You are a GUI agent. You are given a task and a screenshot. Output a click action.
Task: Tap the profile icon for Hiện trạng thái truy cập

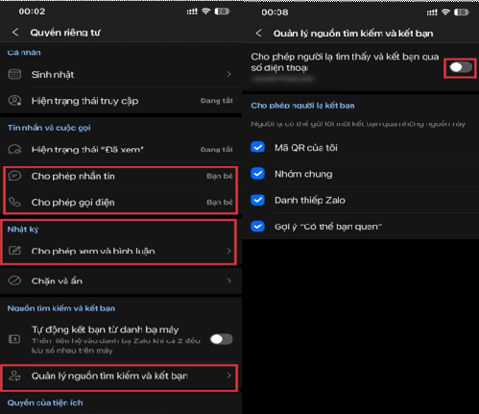tap(14, 101)
